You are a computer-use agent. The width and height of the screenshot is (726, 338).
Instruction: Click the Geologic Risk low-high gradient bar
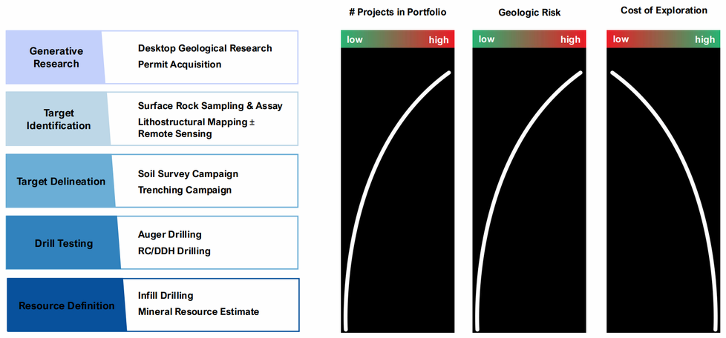click(x=529, y=39)
